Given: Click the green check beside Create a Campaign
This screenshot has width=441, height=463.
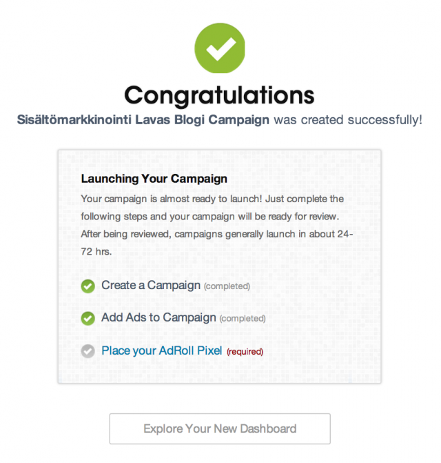Looking at the screenshot, I should (88, 286).
